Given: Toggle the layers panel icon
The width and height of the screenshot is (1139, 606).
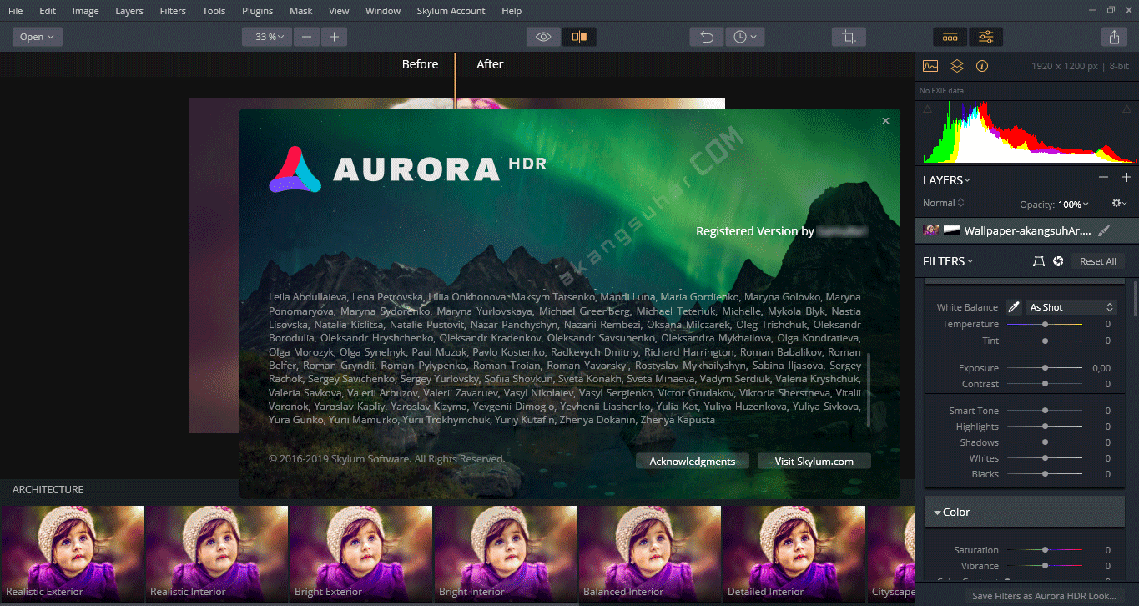Looking at the screenshot, I should pos(957,66).
